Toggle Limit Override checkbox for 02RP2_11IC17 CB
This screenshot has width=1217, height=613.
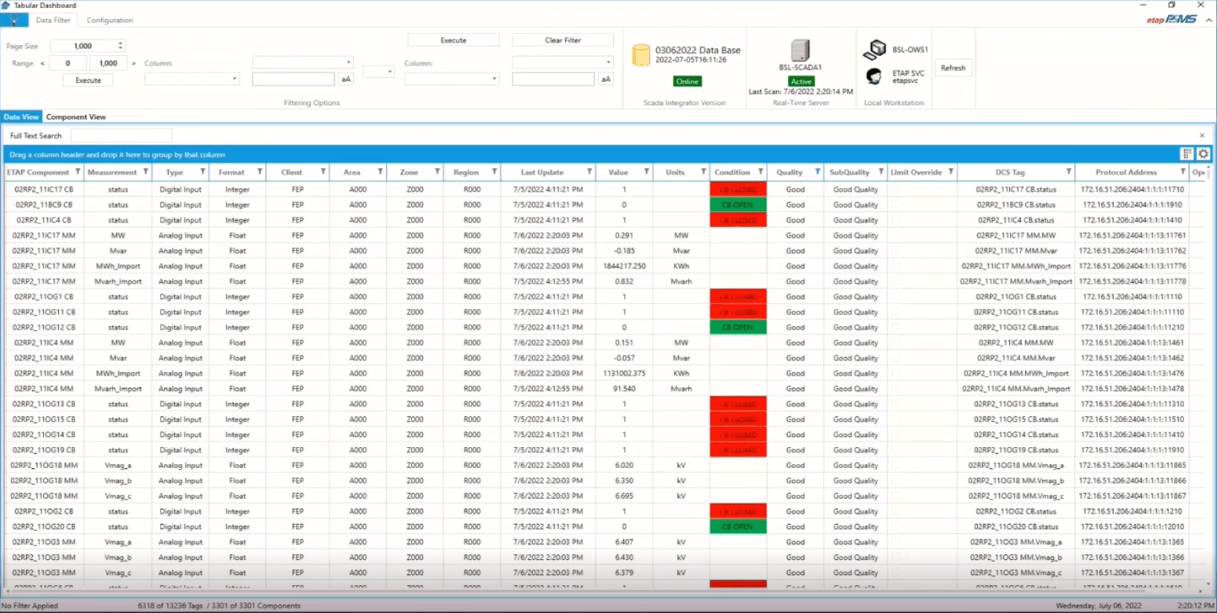[896, 189]
